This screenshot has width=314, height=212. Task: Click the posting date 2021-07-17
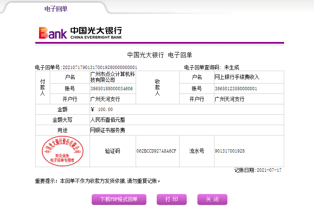click(269, 170)
